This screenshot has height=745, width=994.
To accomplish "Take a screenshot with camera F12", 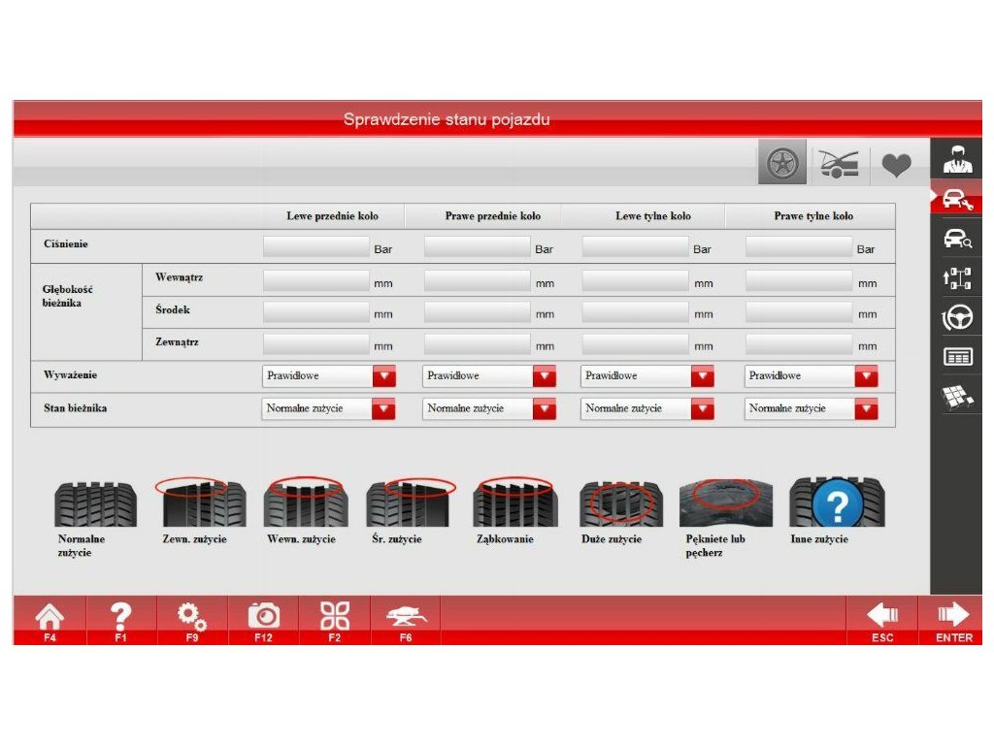I will [263, 621].
